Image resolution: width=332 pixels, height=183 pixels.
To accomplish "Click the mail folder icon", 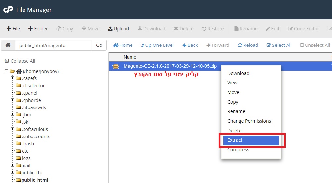I will tap(18, 165).
